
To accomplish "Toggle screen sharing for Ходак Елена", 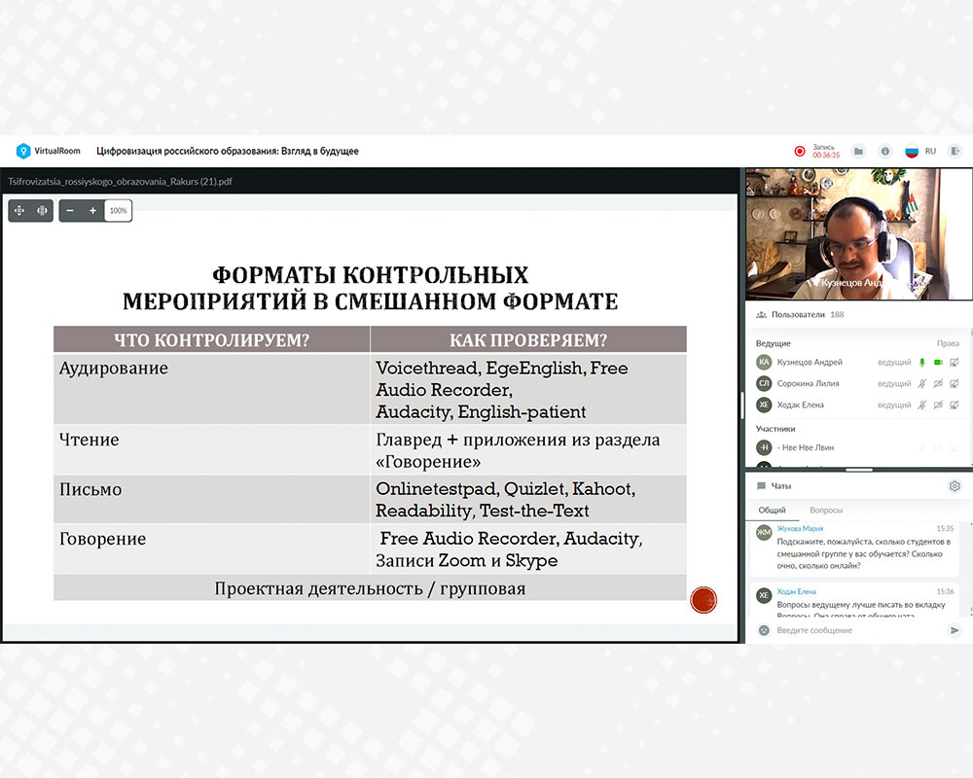I will (x=955, y=405).
